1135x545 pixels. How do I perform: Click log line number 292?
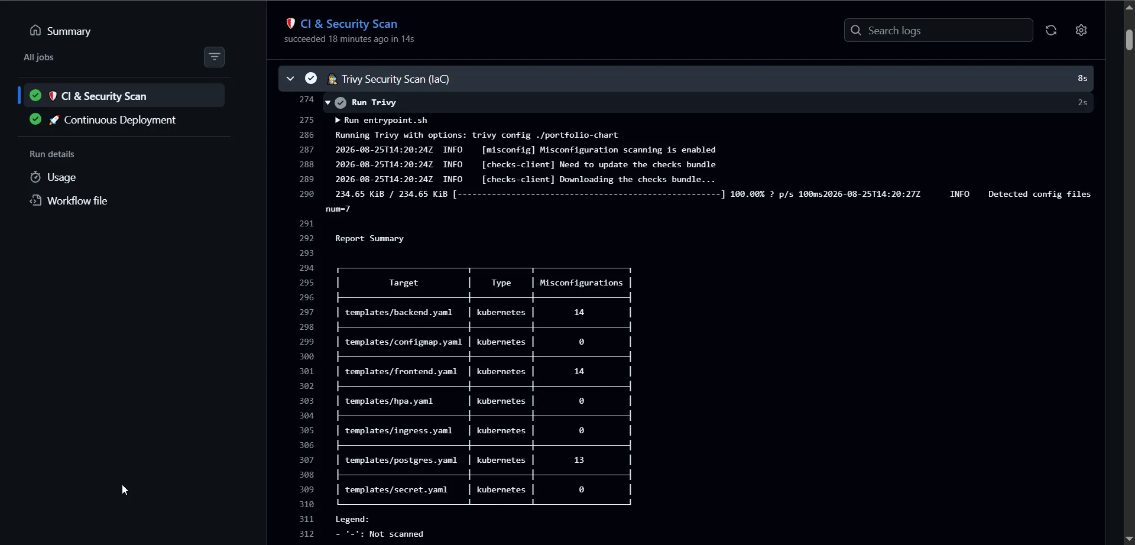(306, 239)
